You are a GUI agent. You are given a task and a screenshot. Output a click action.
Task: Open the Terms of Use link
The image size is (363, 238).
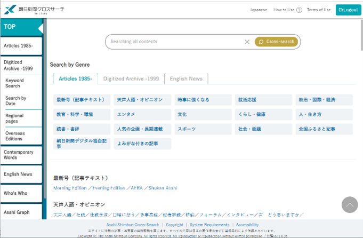[319, 10]
